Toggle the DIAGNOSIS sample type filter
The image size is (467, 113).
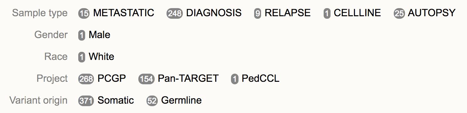click(x=214, y=13)
